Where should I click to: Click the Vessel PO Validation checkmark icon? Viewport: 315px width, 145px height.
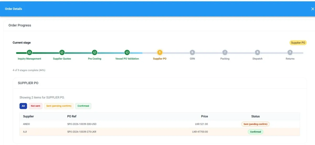(127, 53)
